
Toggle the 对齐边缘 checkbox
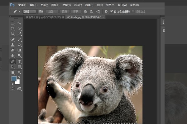133,11
